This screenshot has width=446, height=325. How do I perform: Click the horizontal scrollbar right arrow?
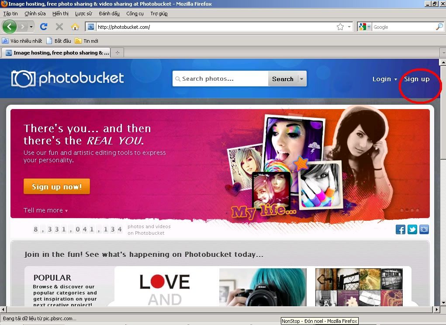click(x=437, y=309)
